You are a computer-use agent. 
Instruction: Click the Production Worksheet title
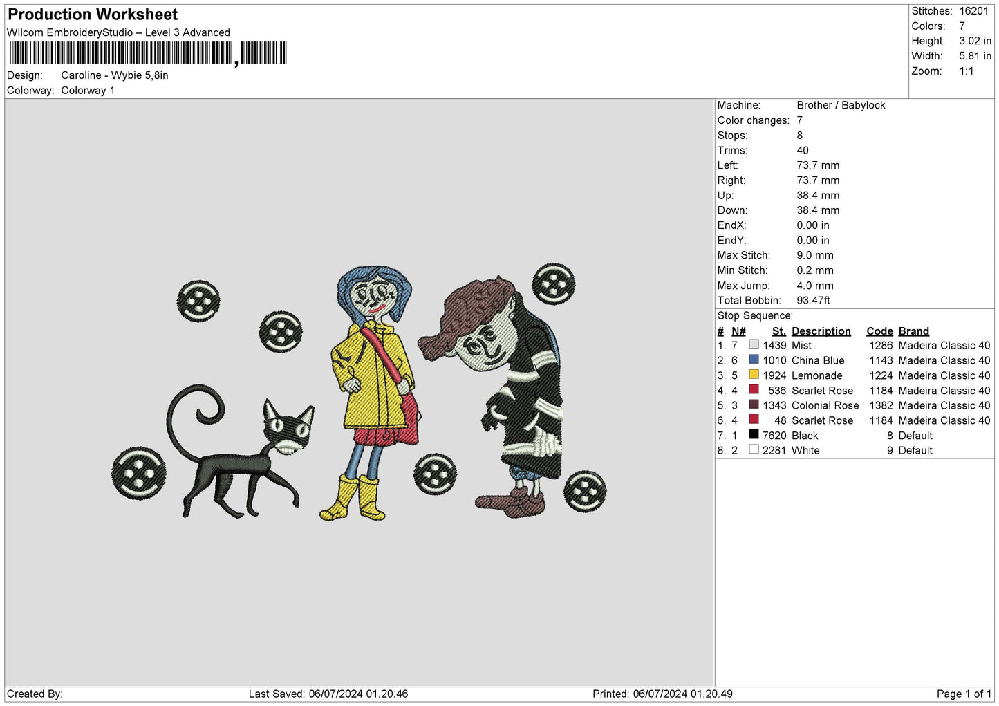[x=93, y=15]
